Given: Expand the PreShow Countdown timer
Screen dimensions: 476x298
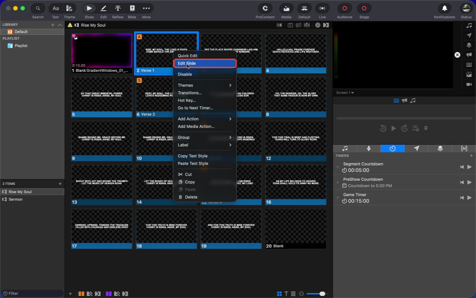Looking at the screenshot, I should (337, 182).
